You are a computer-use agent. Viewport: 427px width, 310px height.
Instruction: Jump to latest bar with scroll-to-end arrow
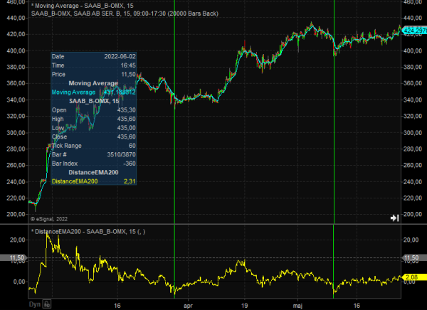394,218
